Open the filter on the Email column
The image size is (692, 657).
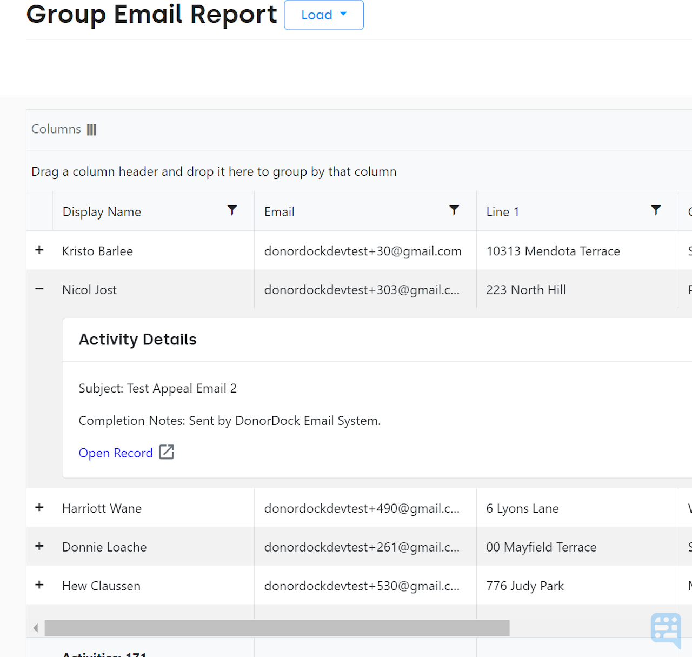[454, 211]
